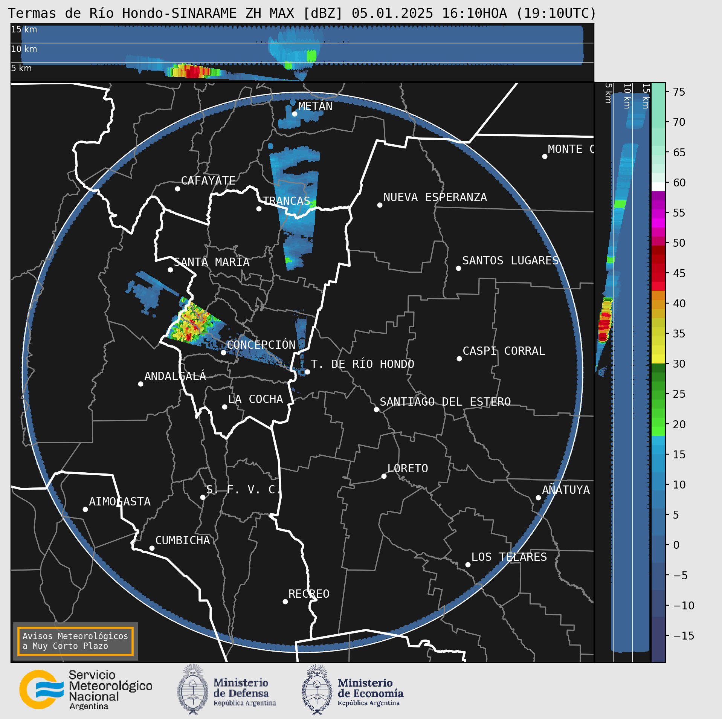This screenshot has width=722, height=719.
Task: Click the 75 dBZ value on the color scale
Action: pos(679,92)
